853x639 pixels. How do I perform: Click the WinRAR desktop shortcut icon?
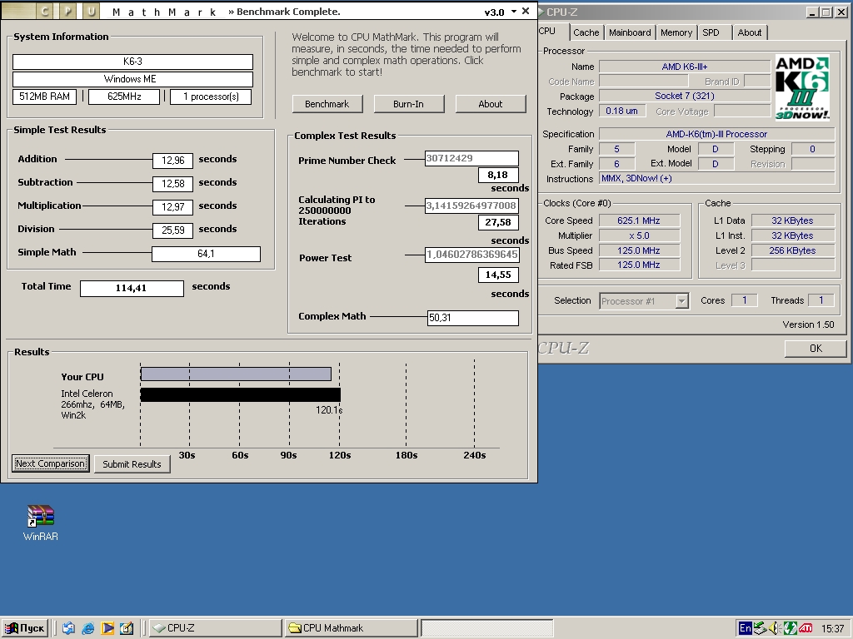pyautogui.click(x=41, y=516)
